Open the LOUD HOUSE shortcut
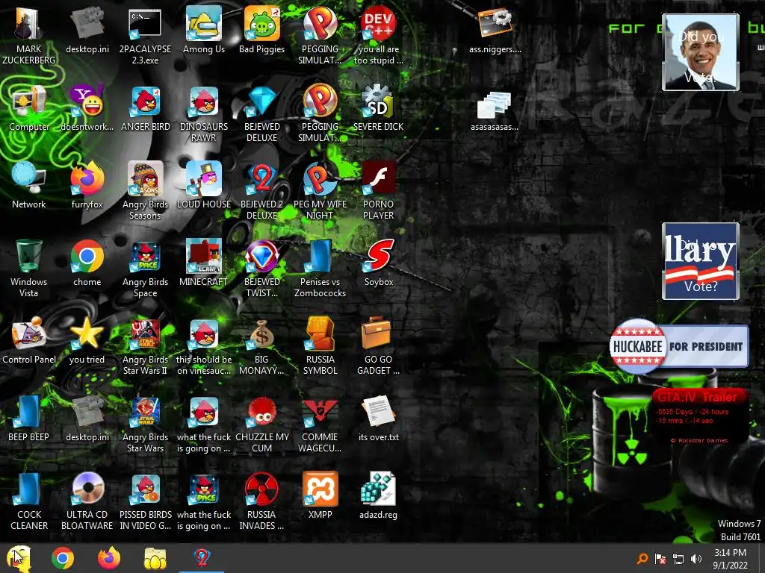 coord(204,185)
